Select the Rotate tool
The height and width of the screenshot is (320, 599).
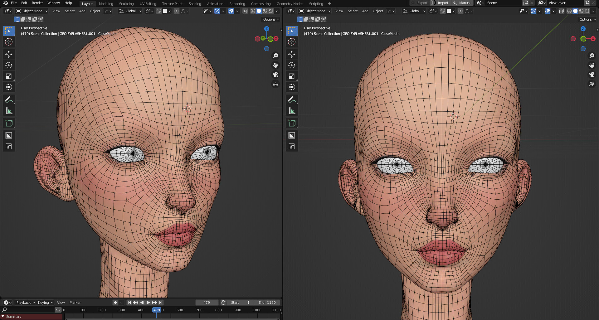click(9, 65)
